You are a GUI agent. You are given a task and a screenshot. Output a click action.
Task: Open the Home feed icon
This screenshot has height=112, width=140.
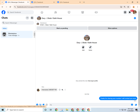pyautogui.click(x=42, y=12)
